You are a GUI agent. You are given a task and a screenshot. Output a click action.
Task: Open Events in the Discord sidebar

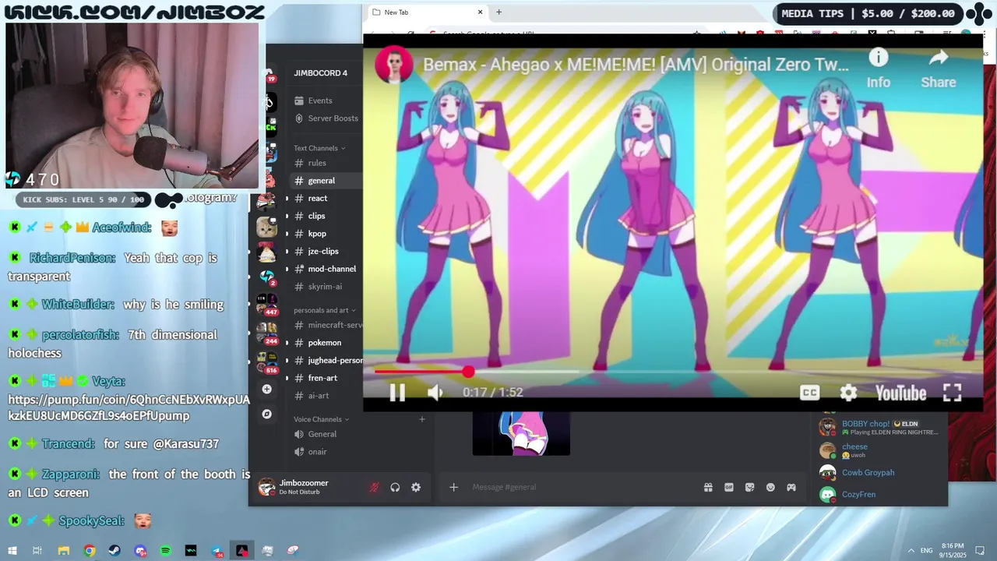pyautogui.click(x=320, y=101)
